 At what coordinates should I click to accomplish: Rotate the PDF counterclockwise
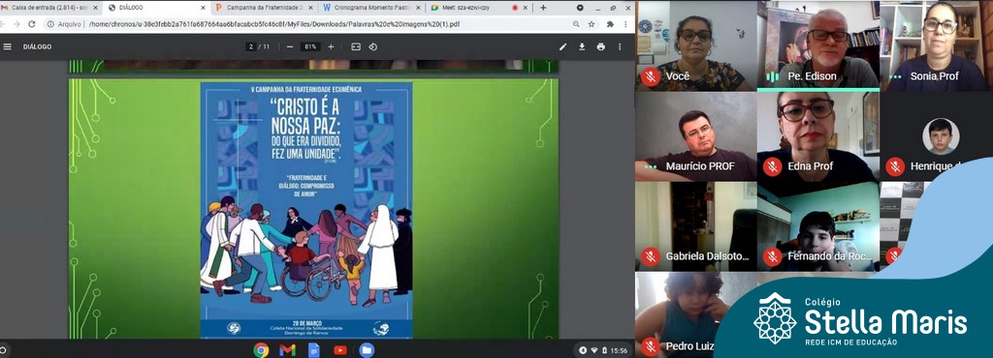click(373, 46)
